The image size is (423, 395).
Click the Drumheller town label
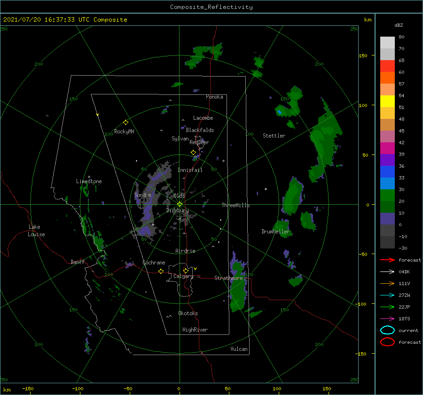[x=275, y=232]
